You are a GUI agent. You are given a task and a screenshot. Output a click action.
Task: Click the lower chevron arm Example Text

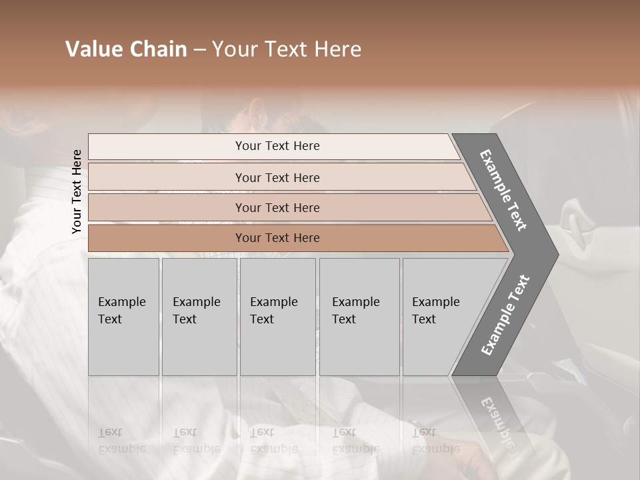[505, 315]
